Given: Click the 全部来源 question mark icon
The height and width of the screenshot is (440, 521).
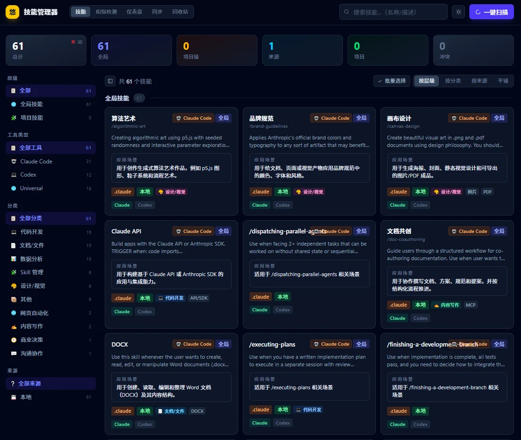Looking at the screenshot, I should pyautogui.click(x=13, y=384).
